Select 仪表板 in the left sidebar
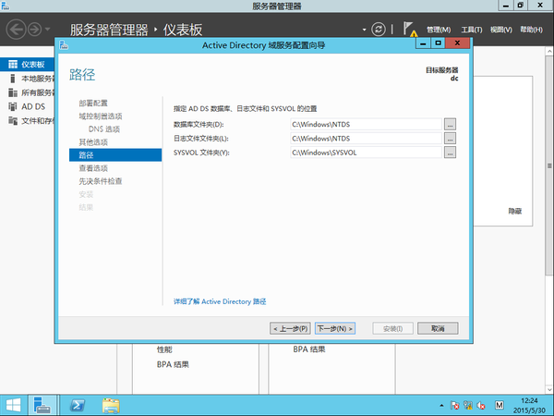Screen dimensions: 554x416 click(27, 65)
